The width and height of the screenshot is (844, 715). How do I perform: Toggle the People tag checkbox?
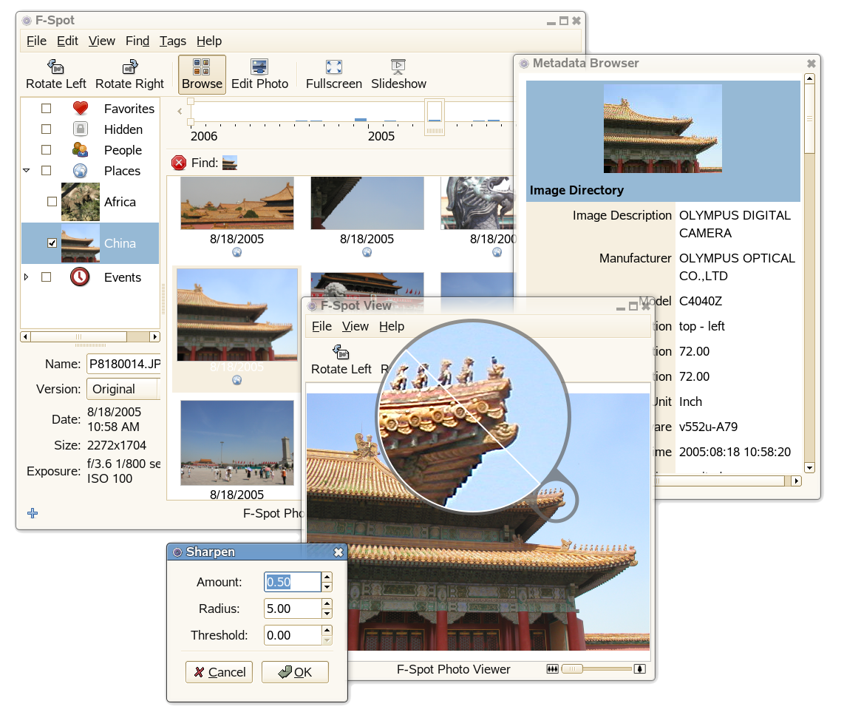point(47,149)
